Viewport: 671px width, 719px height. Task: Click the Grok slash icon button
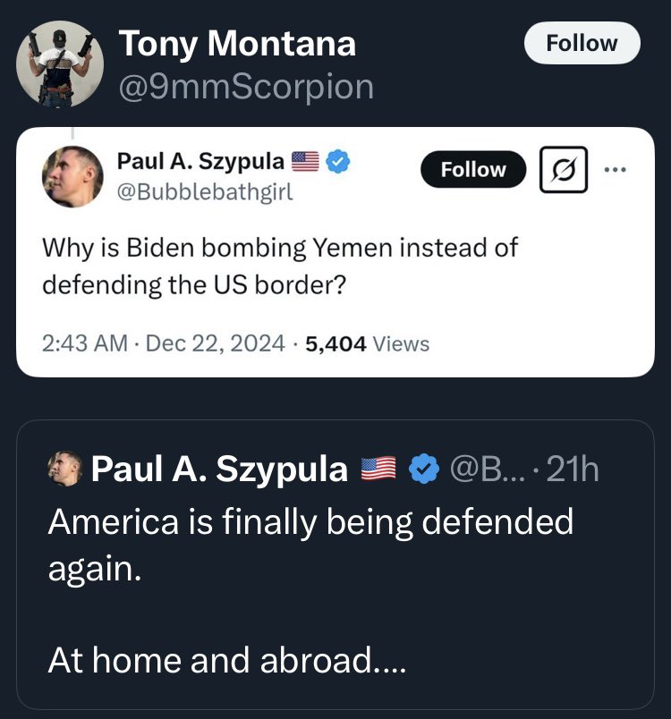(x=564, y=169)
